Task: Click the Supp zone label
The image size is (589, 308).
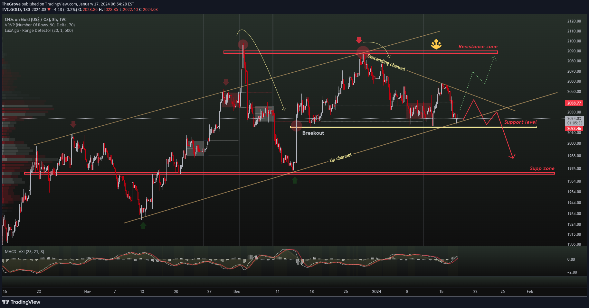Action: tap(542, 168)
